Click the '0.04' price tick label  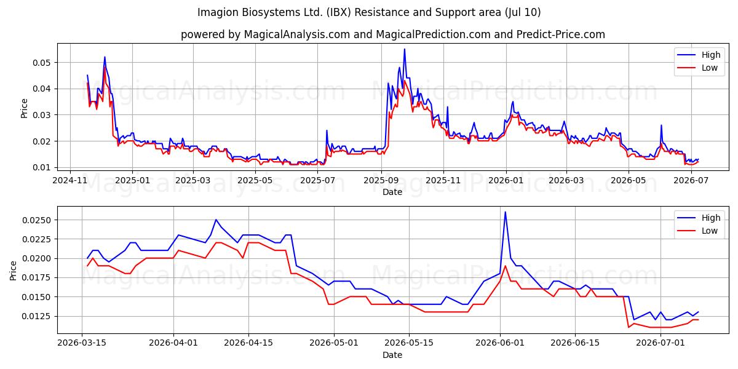(x=42, y=89)
